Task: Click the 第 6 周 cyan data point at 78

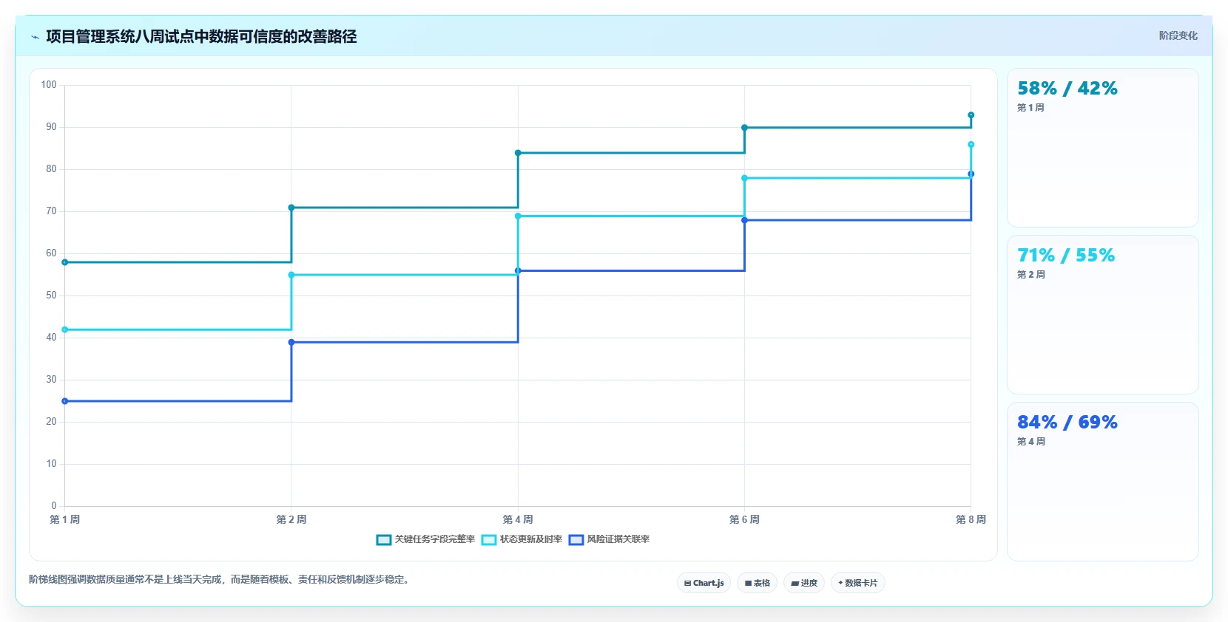Action: point(744,178)
